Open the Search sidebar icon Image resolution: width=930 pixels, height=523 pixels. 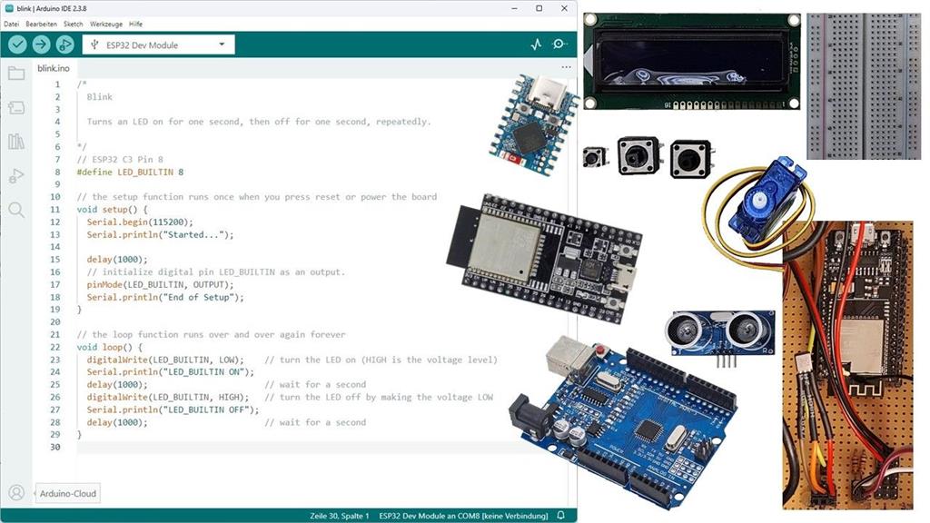tap(16, 210)
